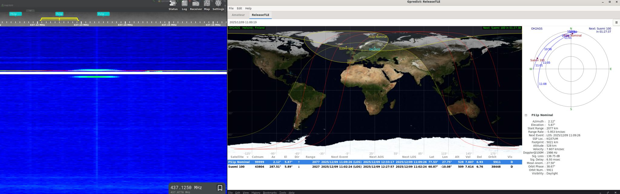Toggle the Receiver panel radio icon

[x=196, y=4]
